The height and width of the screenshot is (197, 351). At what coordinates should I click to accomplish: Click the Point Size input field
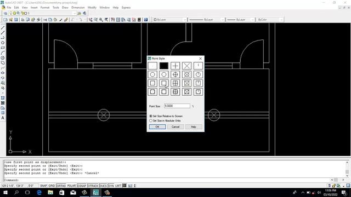click(x=177, y=106)
